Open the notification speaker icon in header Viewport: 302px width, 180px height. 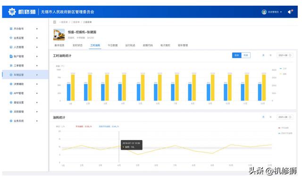click(x=290, y=12)
